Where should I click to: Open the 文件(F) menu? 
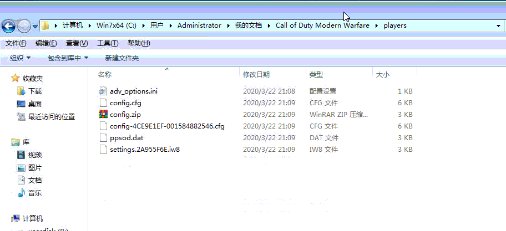16,43
